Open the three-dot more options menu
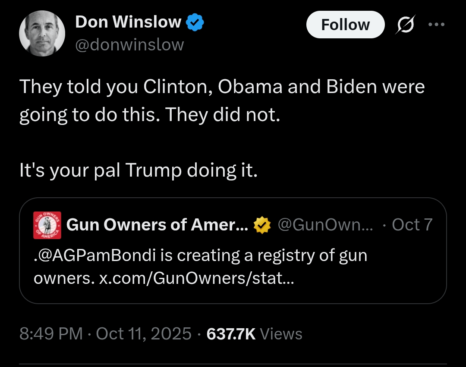This screenshot has width=466, height=367. [436, 24]
